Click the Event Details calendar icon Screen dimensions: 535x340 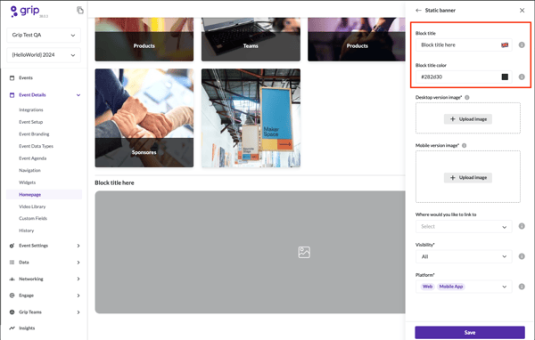click(x=12, y=95)
